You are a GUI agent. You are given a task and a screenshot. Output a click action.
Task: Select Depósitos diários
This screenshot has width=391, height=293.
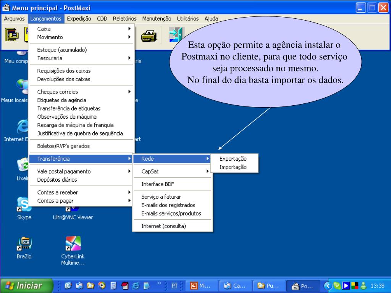81,180
